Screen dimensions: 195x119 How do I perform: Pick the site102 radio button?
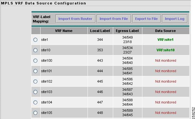click(x=35, y=81)
